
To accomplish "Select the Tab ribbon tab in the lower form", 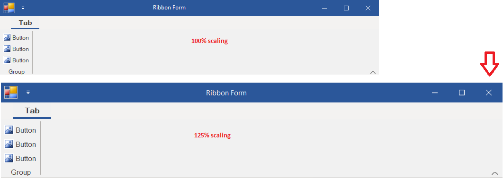I will coord(32,111).
